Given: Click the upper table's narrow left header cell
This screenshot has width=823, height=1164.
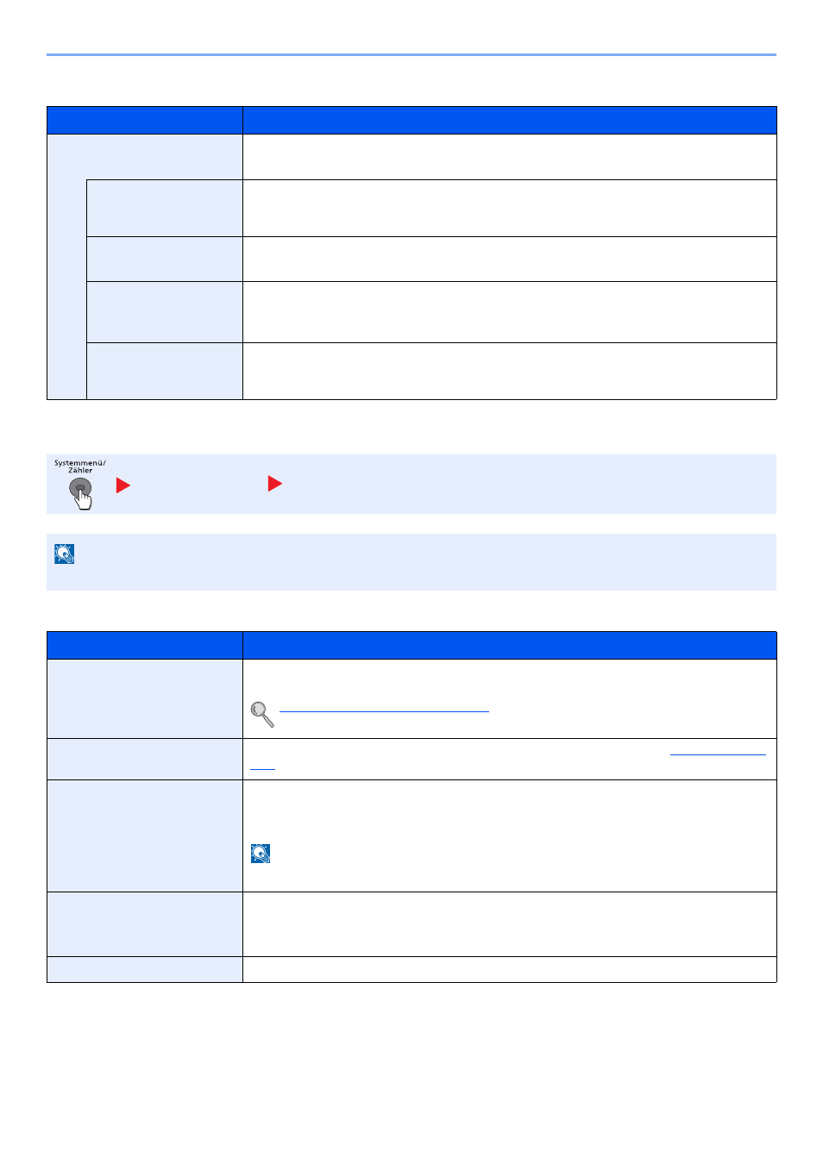Looking at the screenshot, I should coord(145,121).
